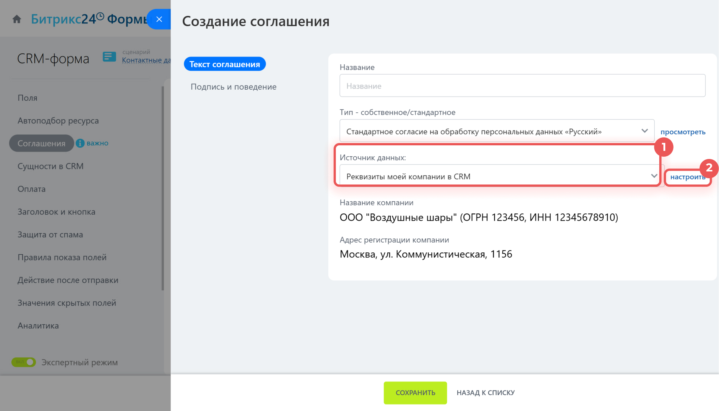The image size is (719, 411).
Task: Click the настроить link
Action: [x=687, y=177]
